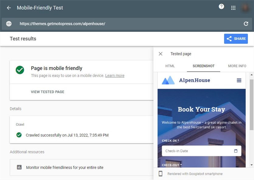Click the calendar icon in Check-in field
This screenshot has width=254, height=180.
236,151
